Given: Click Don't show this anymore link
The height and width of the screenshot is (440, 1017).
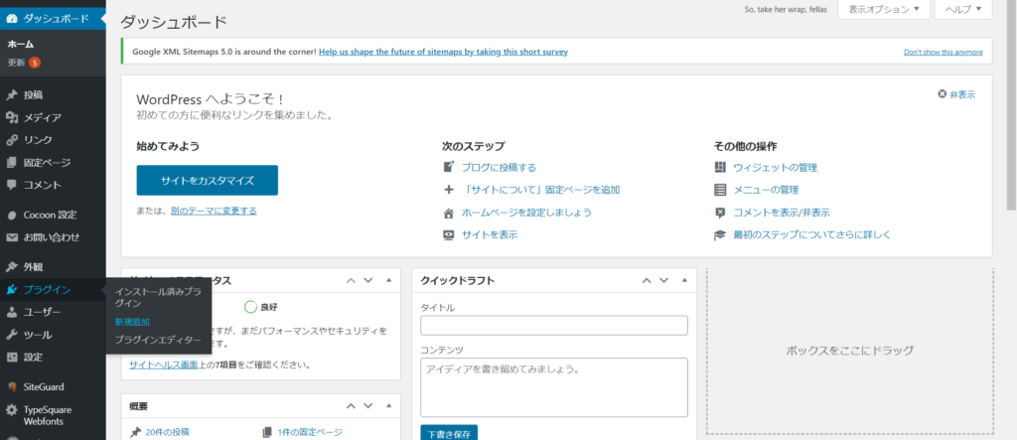Looking at the screenshot, I should 944,52.
